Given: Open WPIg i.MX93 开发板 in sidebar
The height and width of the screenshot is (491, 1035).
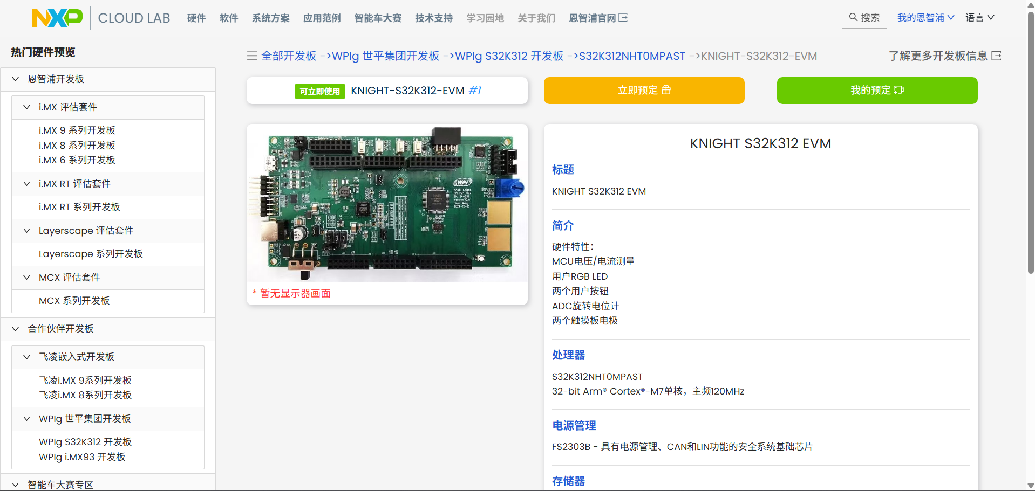Looking at the screenshot, I should click(x=82, y=457).
